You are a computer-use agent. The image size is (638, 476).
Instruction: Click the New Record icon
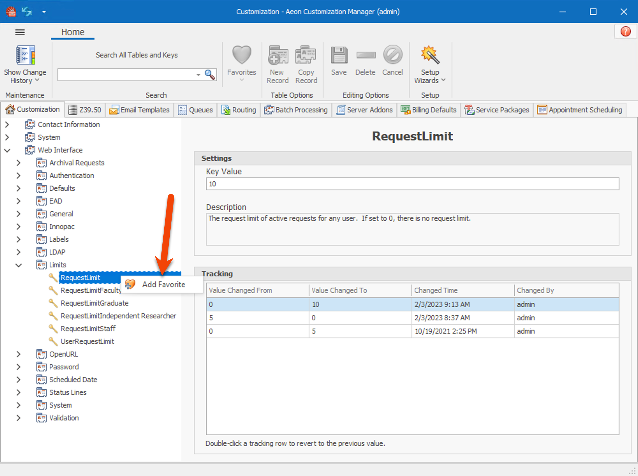click(x=278, y=56)
